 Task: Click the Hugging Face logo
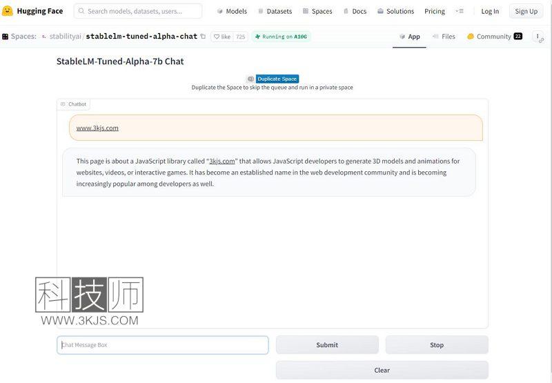(x=32, y=11)
